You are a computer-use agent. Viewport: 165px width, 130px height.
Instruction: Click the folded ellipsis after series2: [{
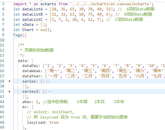(50, 92)
